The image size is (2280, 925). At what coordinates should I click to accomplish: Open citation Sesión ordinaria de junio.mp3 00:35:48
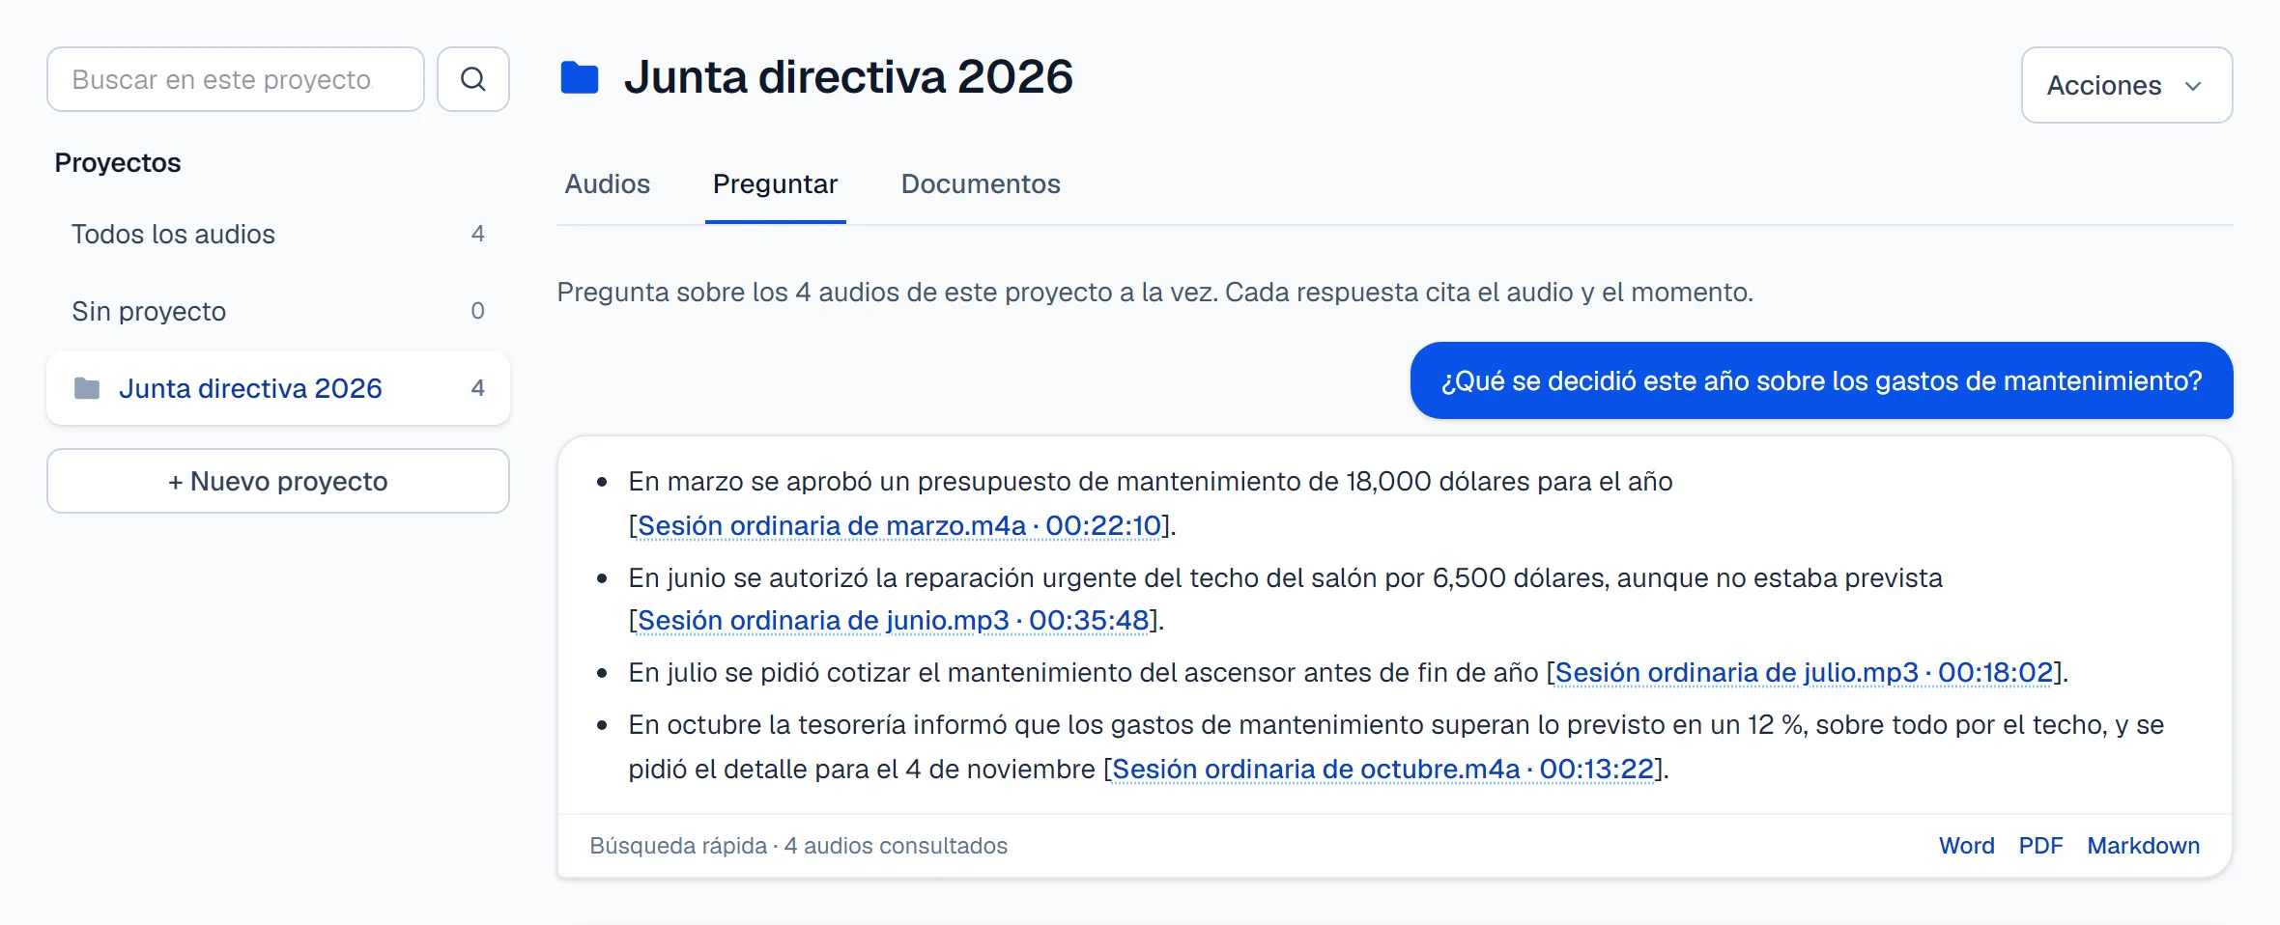(x=894, y=620)
